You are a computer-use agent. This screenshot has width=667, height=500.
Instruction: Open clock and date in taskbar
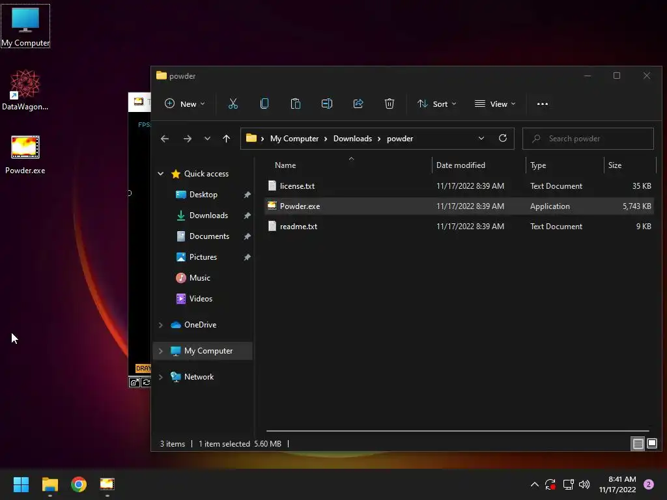click(x=617, y=484)
